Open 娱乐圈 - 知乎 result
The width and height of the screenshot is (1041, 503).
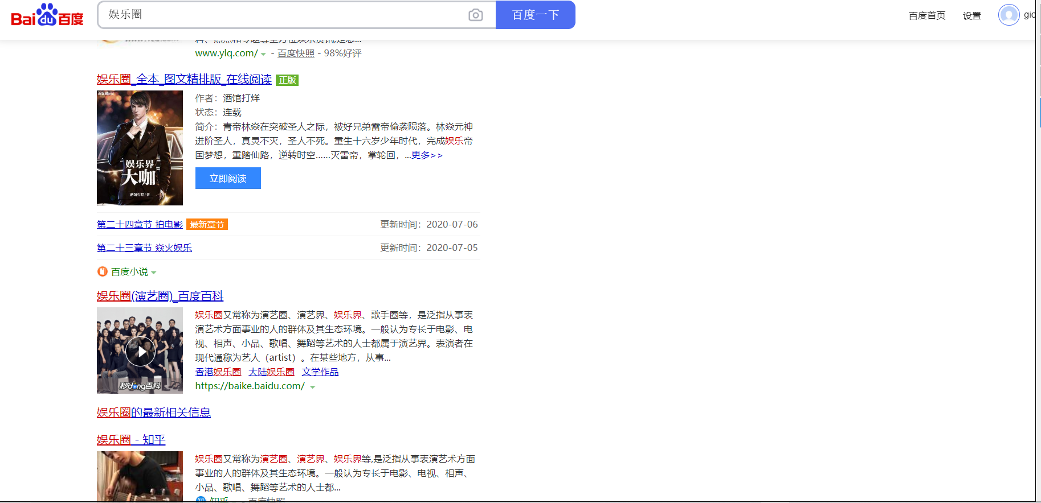click(131, 440)
